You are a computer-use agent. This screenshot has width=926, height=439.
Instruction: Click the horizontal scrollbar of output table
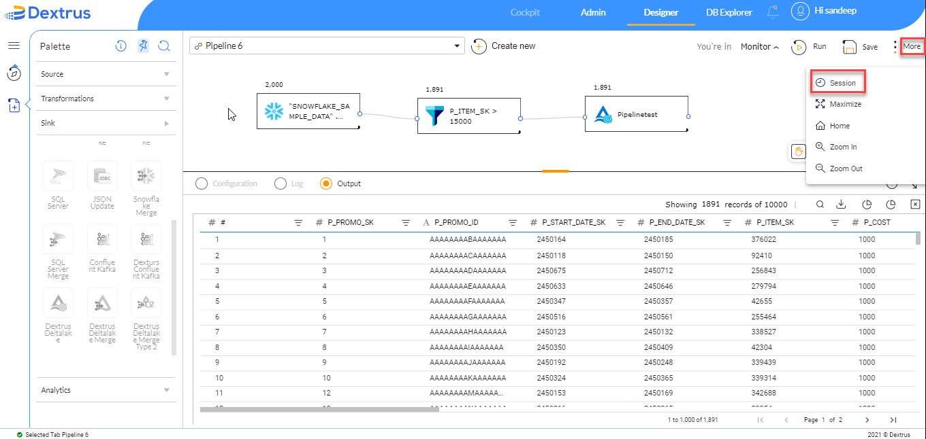[x=319, y=409]
